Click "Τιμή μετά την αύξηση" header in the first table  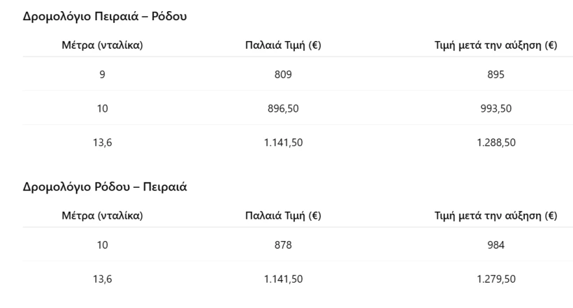(x=495, y=46)
